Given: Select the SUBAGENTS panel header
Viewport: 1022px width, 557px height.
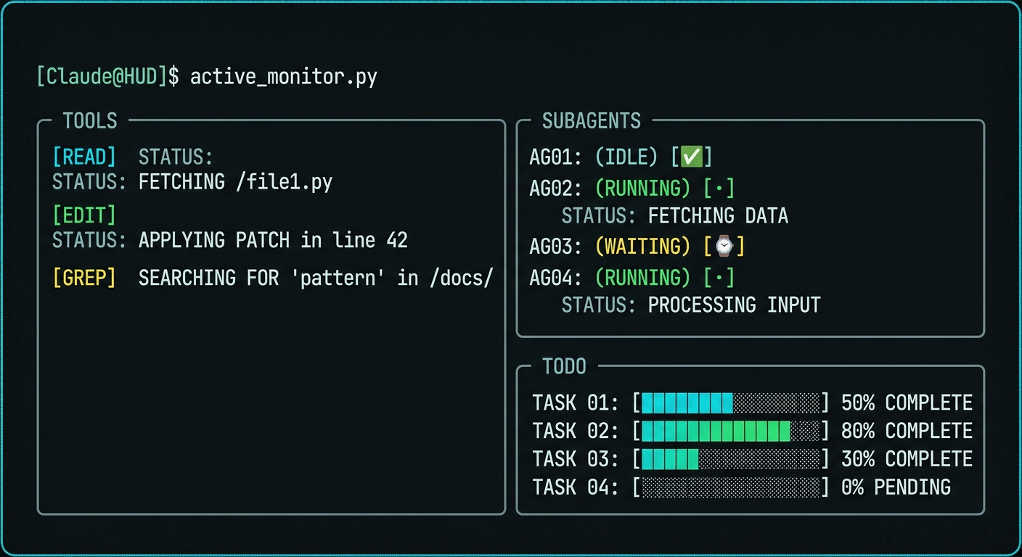Looking at the screenshot, I should tap(592, 120).
